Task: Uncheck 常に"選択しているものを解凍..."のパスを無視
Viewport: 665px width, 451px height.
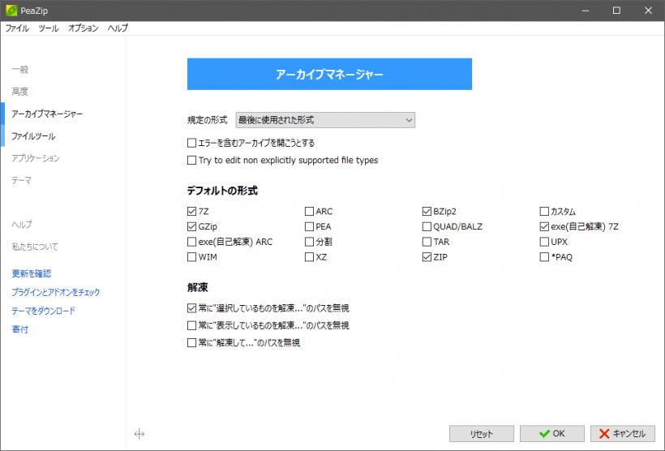Action: pyautogui.click(x=191, y=308)
